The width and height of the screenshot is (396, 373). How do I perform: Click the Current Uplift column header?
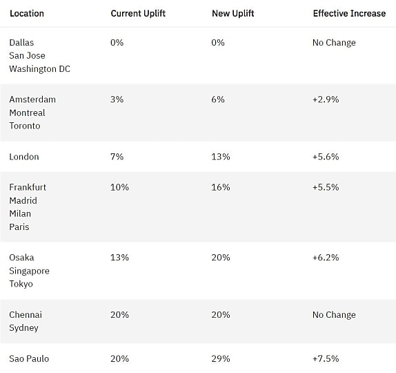click(138, 13)
